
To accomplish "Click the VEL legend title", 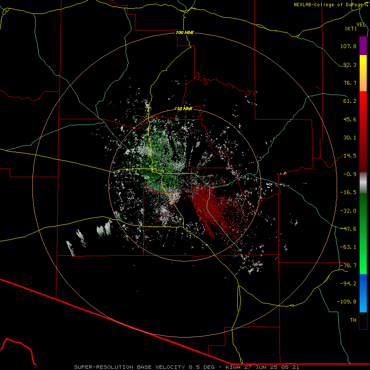I will tap(361, 25).
